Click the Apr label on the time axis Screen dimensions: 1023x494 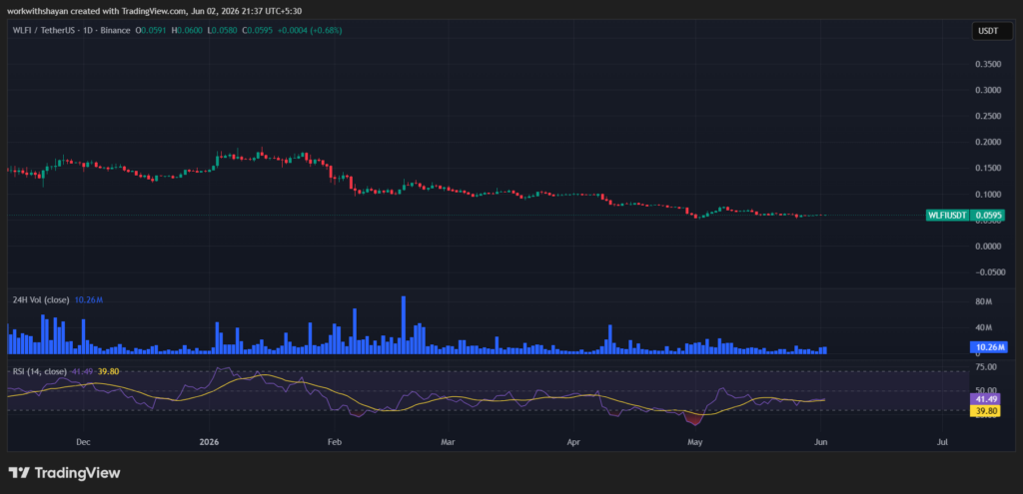click(x=573, y=442)
